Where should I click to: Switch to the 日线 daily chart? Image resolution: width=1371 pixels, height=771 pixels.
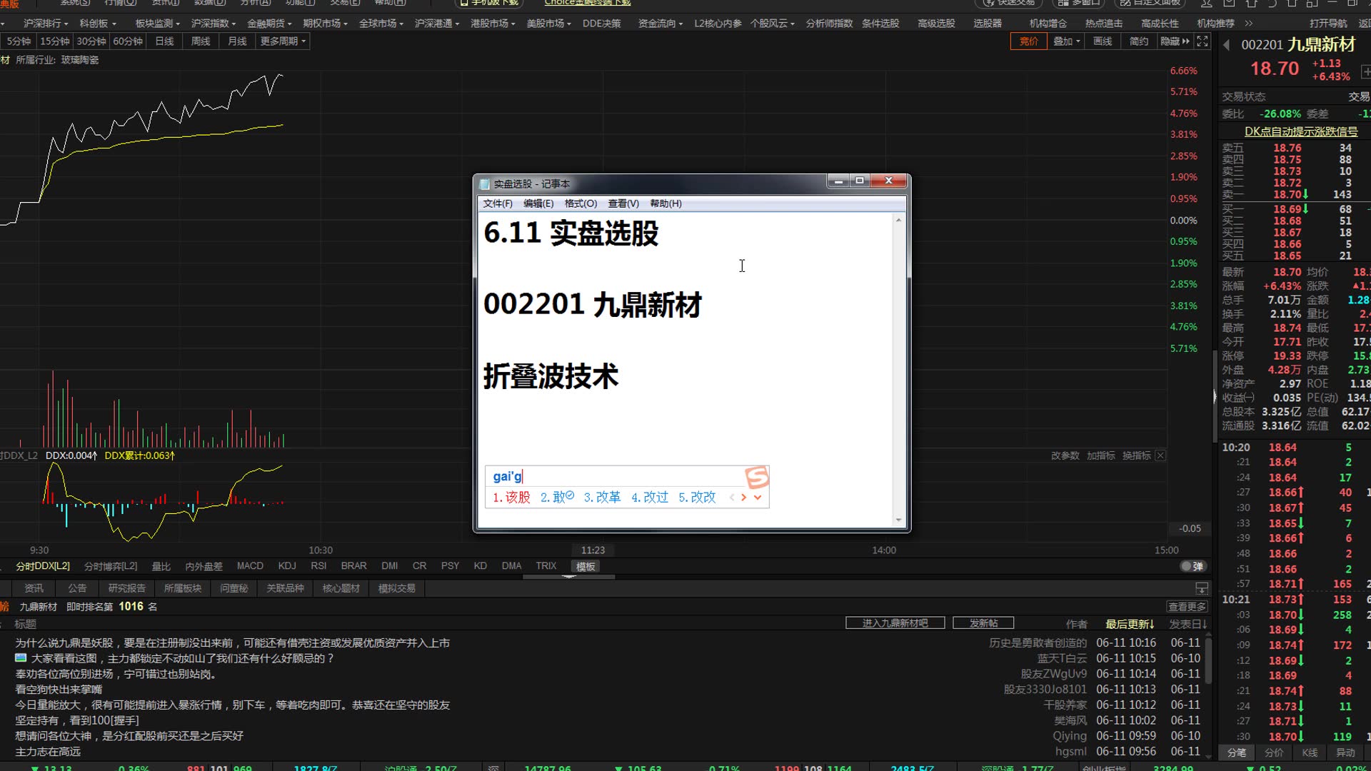[165, 41]
